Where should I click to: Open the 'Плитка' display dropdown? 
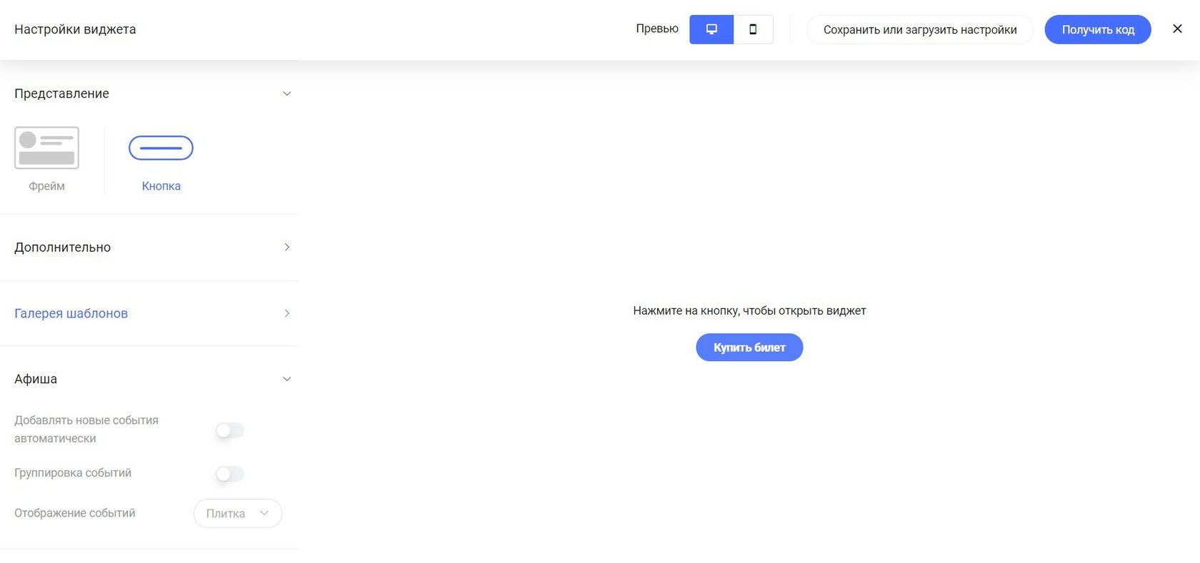(238, 513)
